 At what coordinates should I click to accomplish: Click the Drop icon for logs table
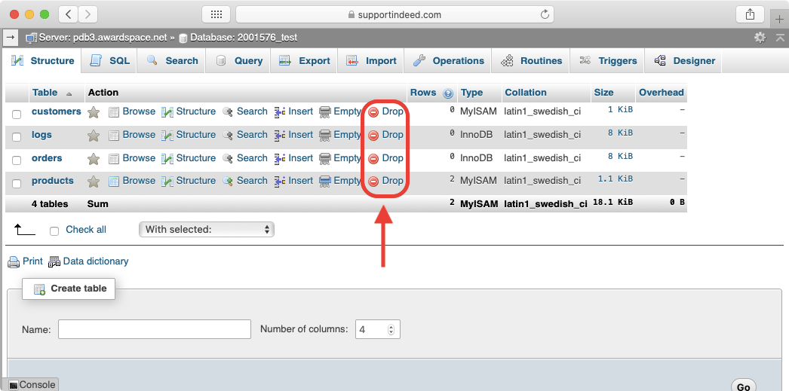[x=373, y=136]
